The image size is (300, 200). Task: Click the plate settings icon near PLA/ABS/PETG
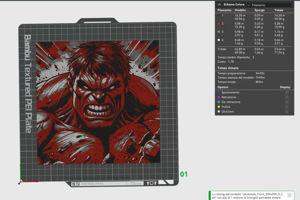pos(78,184)
